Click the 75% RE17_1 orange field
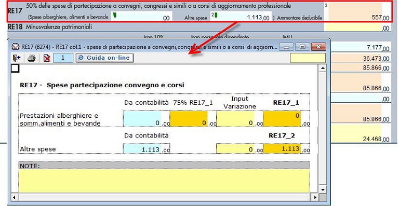The width and height of the screenshot is (399, 206). click(x=189, y=119)
